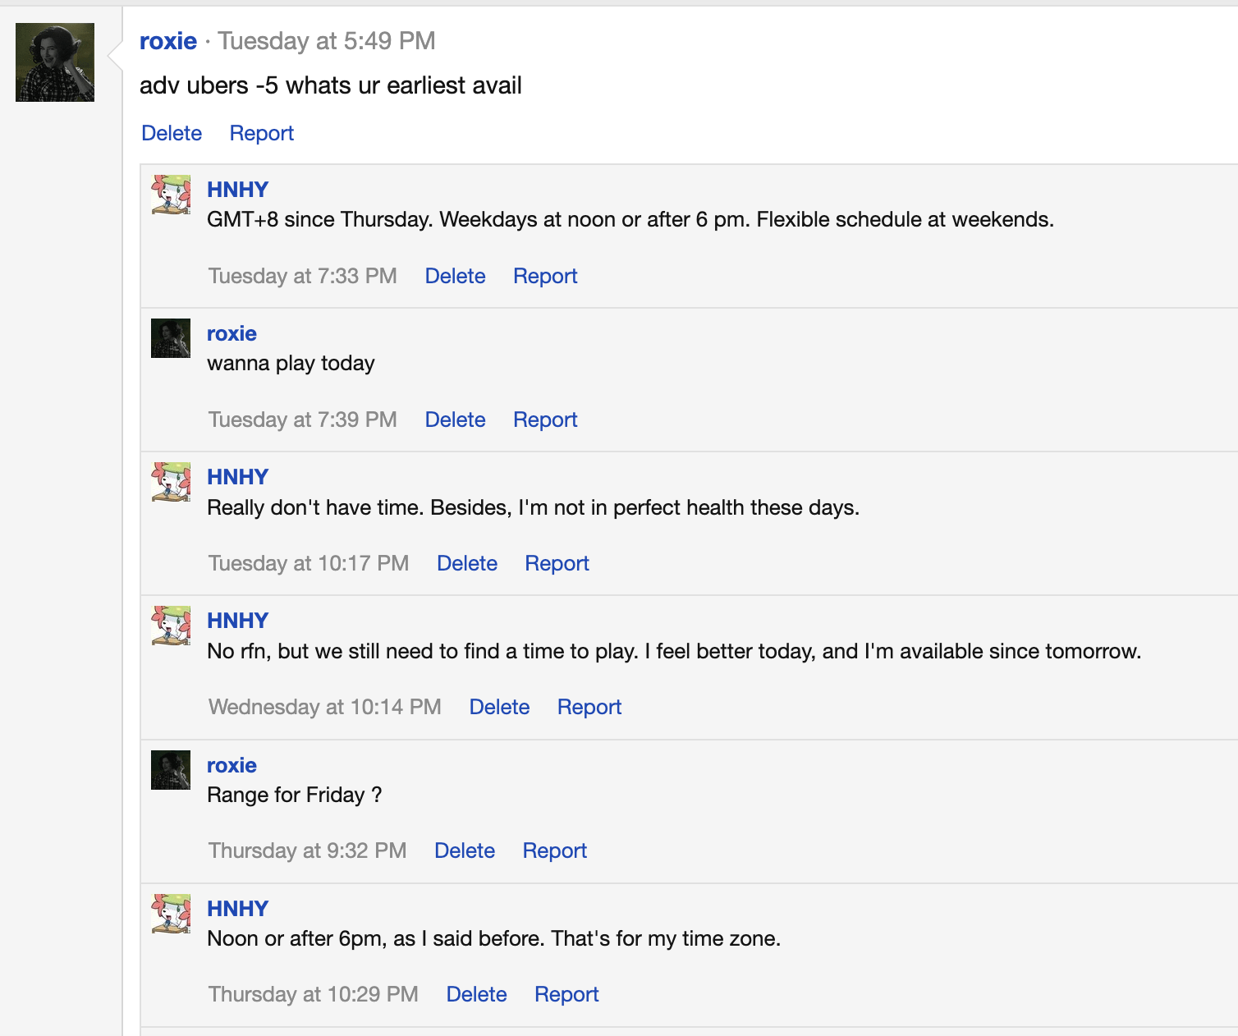The image size is (1238, 1036).
Task: Report roxie's 'adv ubers' profile post
Action: (x=261, y=133)
